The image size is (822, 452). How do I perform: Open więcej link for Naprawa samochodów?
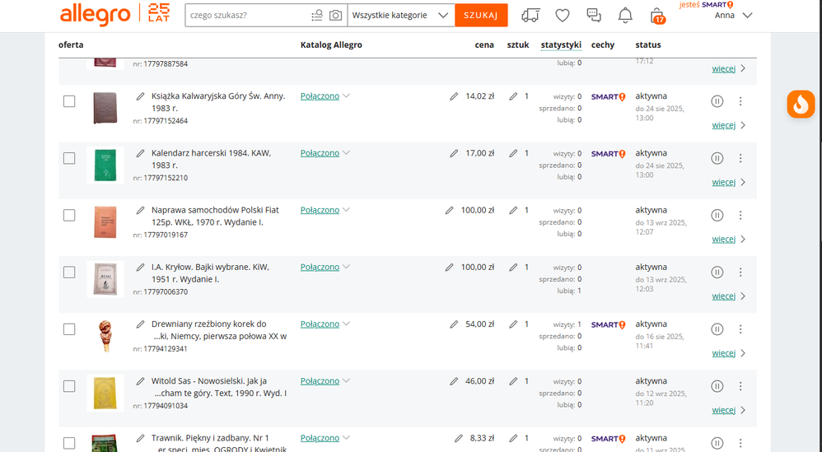click(x=723, y=240)
